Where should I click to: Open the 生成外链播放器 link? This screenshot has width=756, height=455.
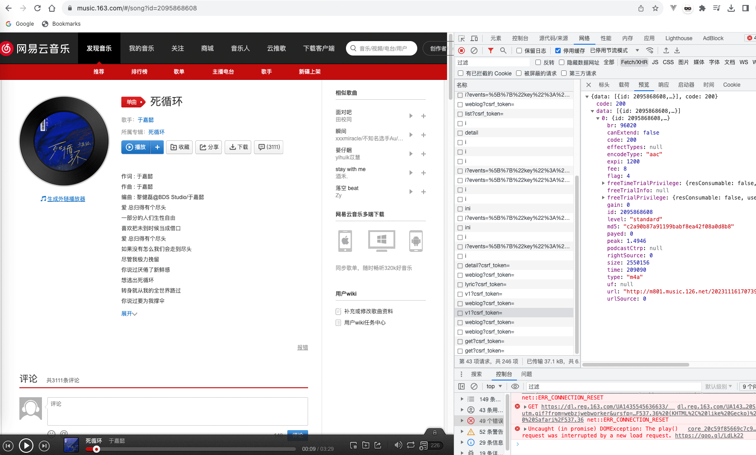pyautogui.click(x=66, y=199)
